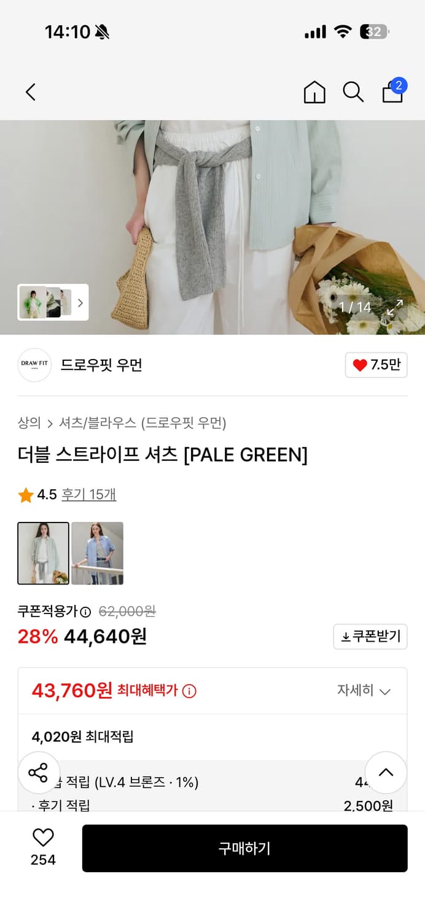
Task: Toggle the heart above 254 likes
Action: (42, 836)
